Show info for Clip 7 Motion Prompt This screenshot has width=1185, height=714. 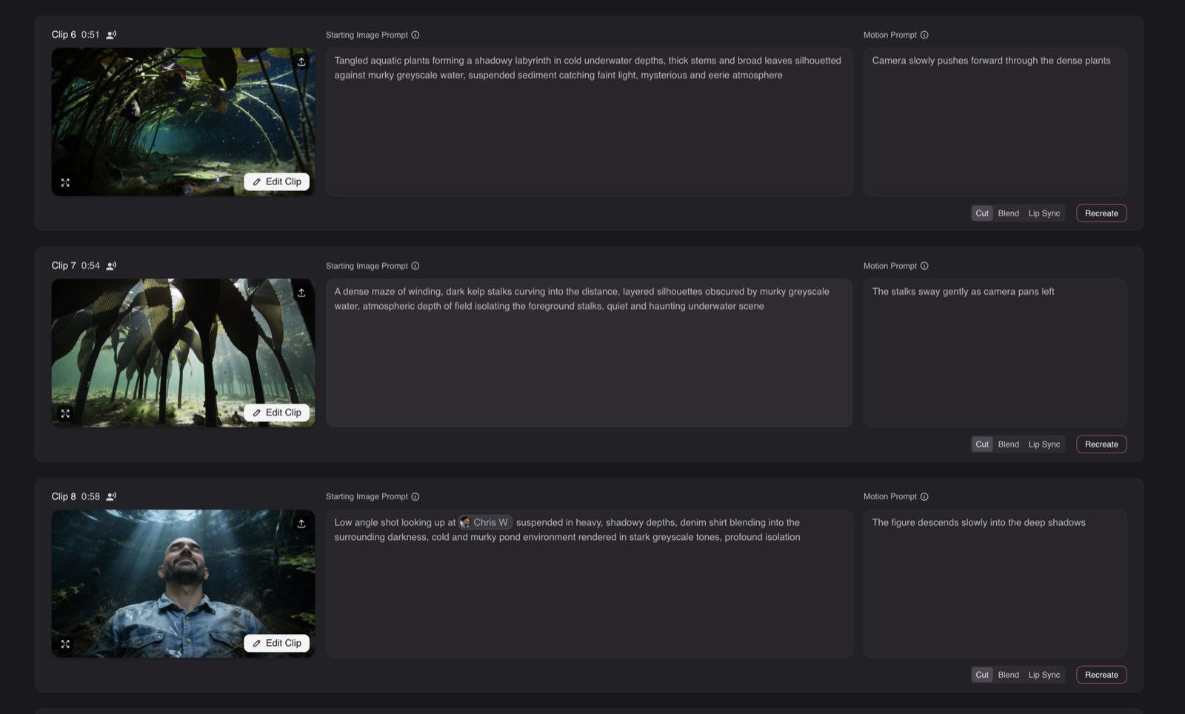point(924,266)
